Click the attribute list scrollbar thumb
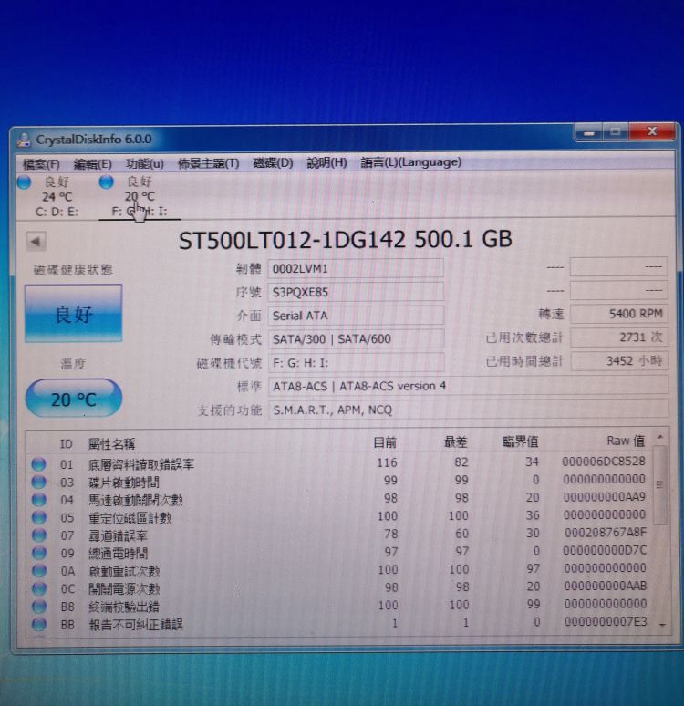684x706 pixels. click(660, 485)
